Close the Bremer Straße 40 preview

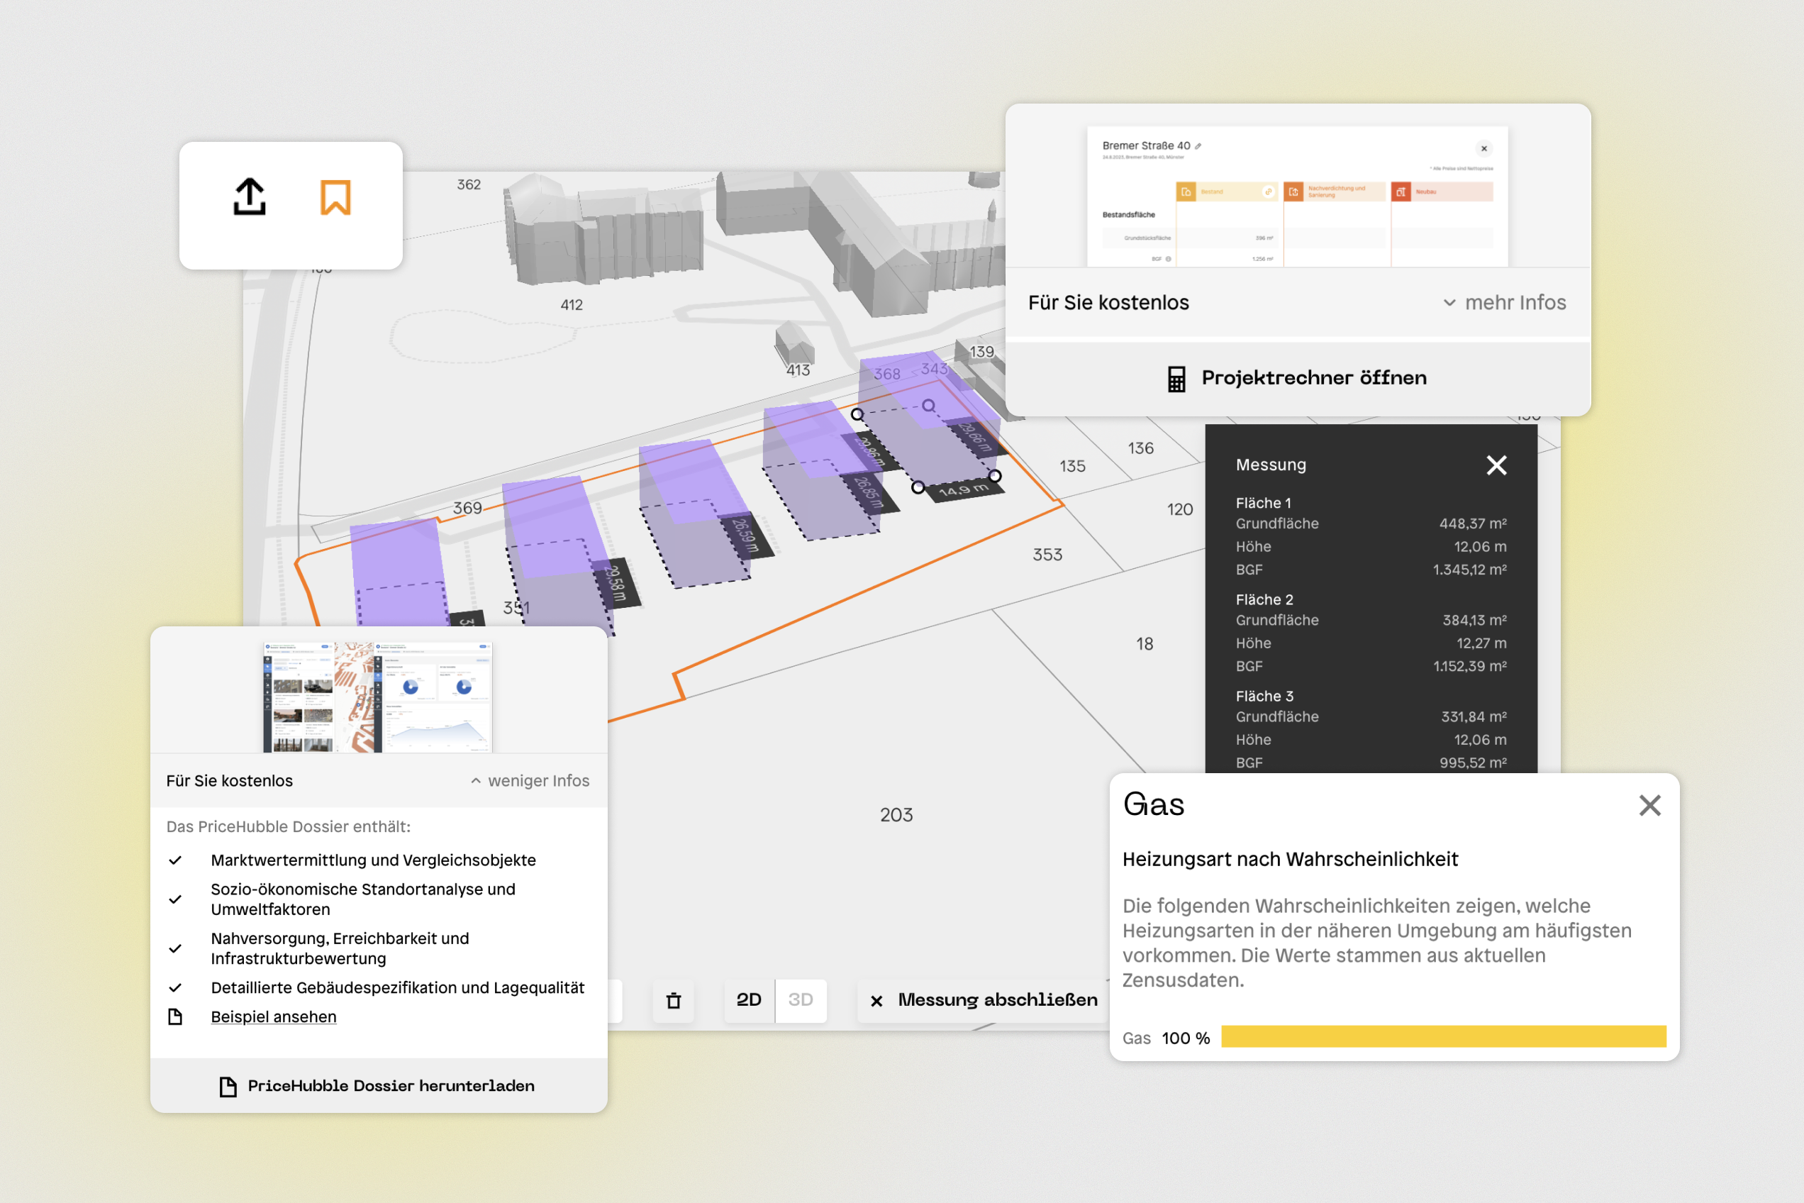click(1483, 149)
